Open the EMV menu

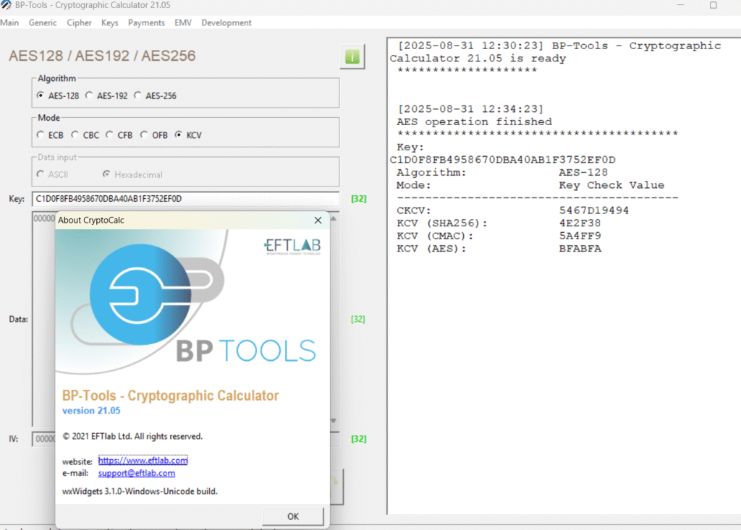click(183, 22)
